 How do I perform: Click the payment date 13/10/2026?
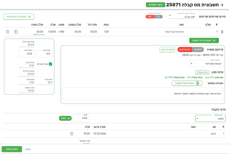(x=100, y=134)
